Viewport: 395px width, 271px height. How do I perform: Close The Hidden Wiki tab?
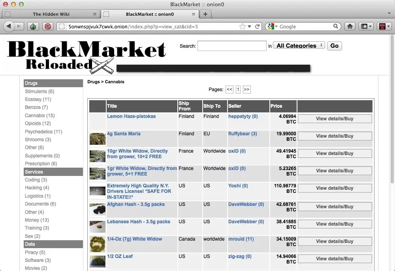point(95,14)
